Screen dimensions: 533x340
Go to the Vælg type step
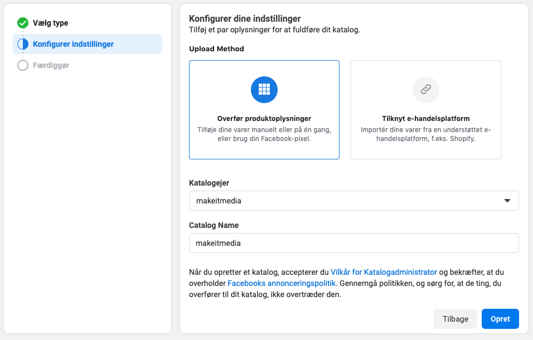(x=50, y=23)
